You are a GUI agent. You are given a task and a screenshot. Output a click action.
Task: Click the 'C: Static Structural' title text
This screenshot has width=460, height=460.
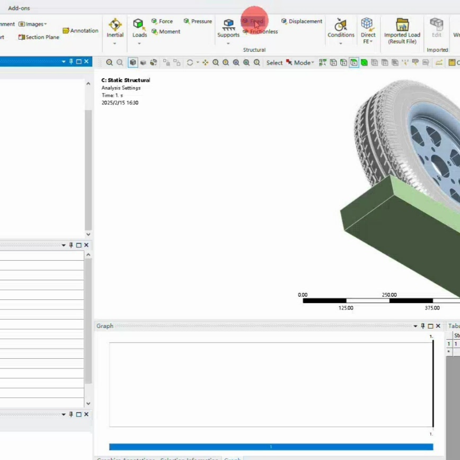coord(126,80)
